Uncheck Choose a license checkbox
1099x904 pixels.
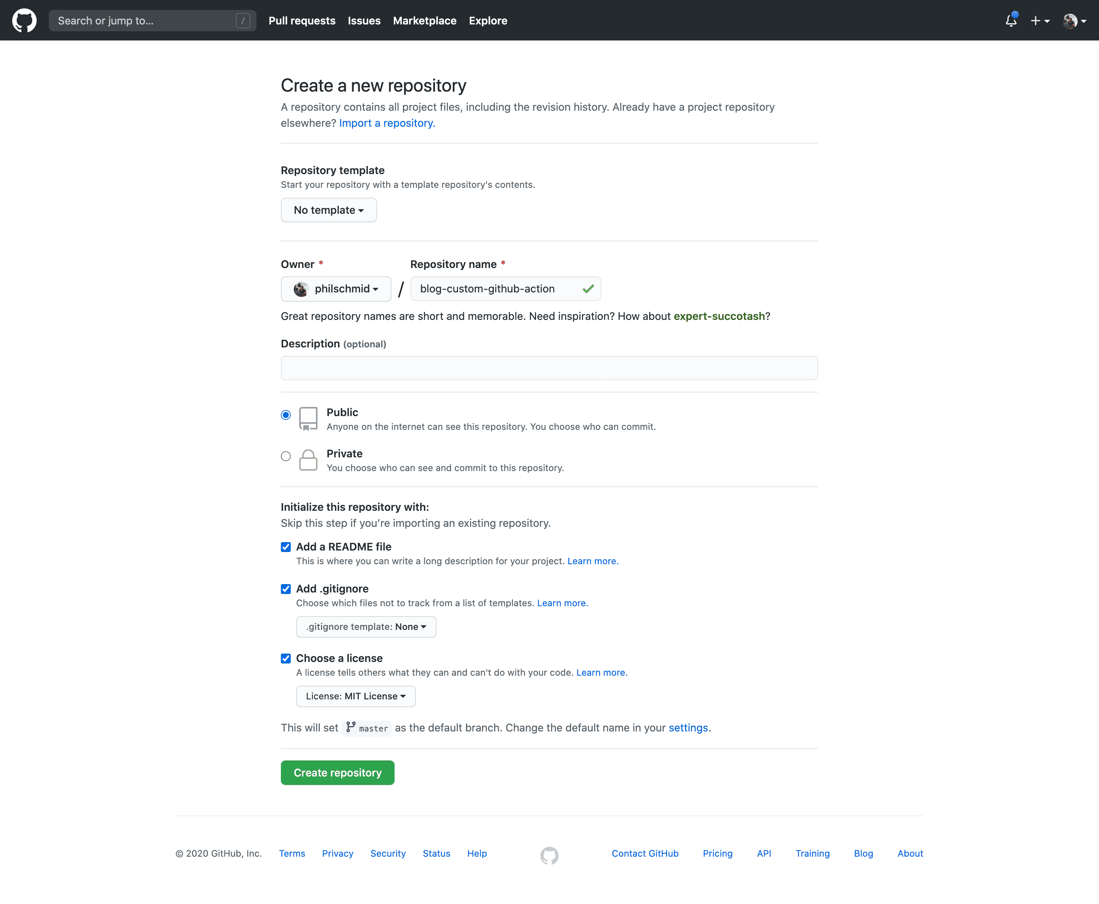click(286, 658)
